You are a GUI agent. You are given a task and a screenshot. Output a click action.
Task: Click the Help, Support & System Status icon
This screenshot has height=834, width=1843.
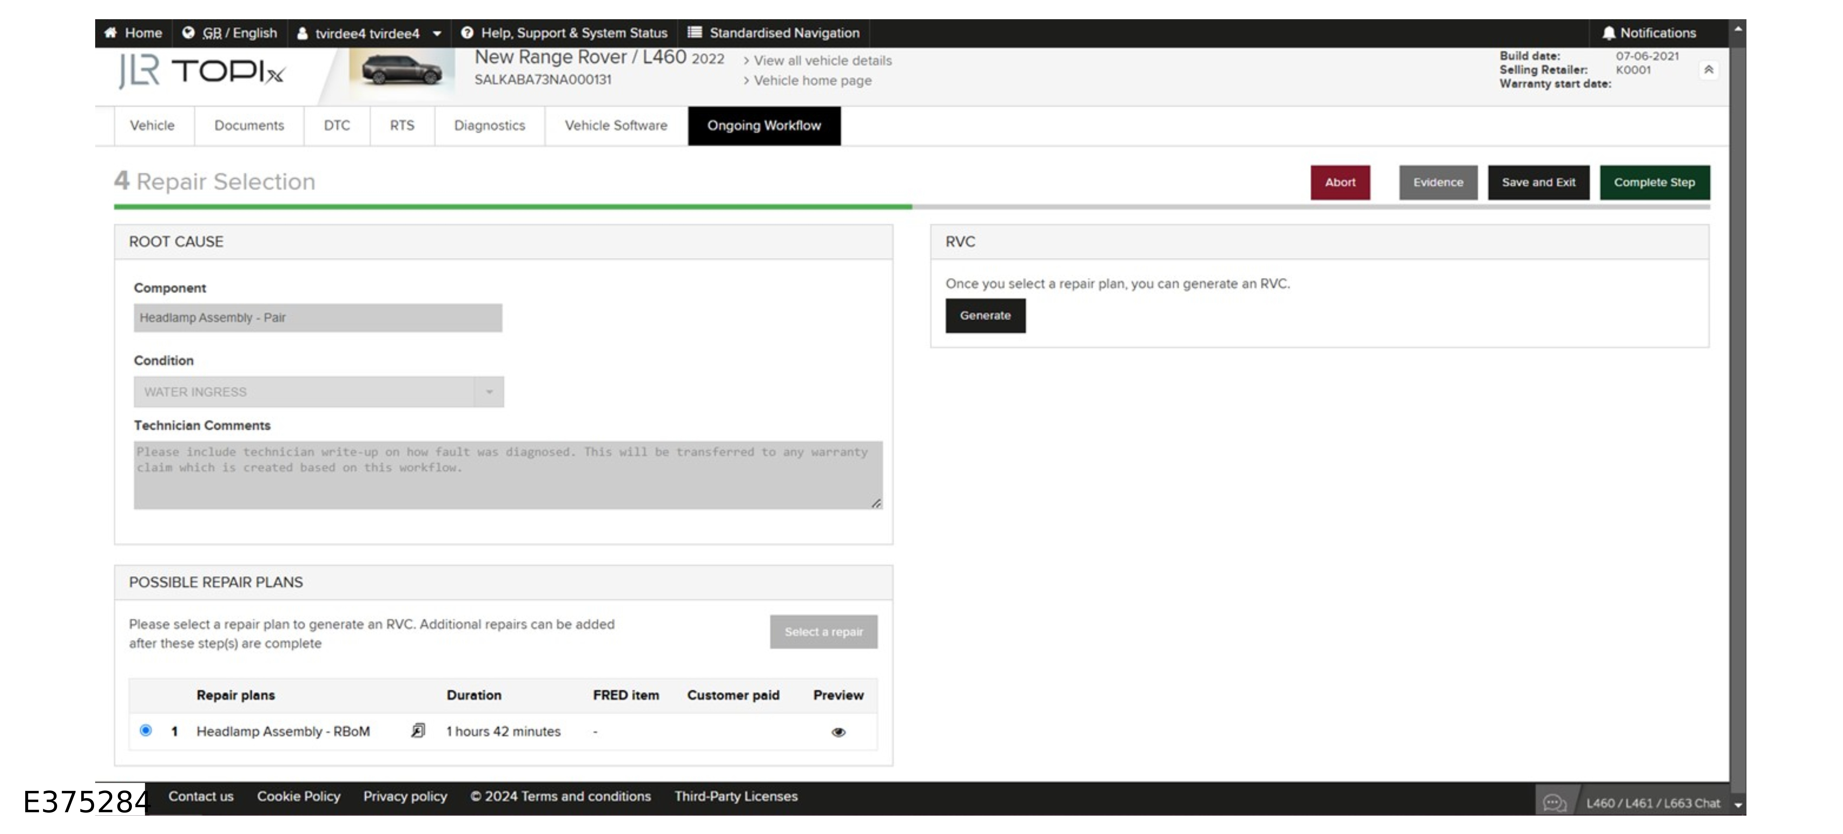click(x=467, y=33)
